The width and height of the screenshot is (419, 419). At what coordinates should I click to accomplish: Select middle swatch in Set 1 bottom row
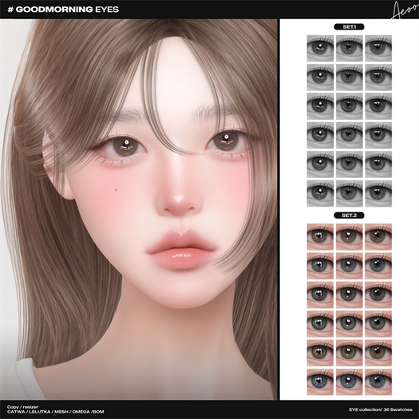pyautogui.click(x=350, y=193)
